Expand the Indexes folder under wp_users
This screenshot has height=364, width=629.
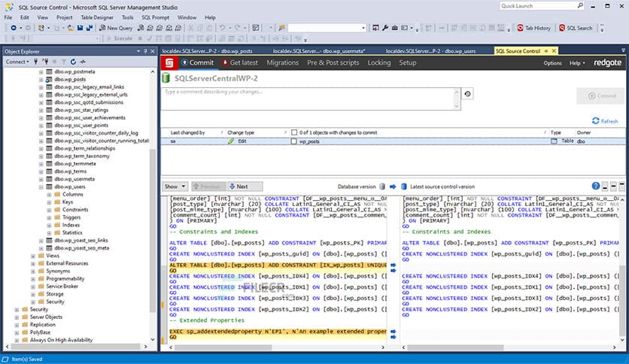pyautogui.click(x=49, y=226)
